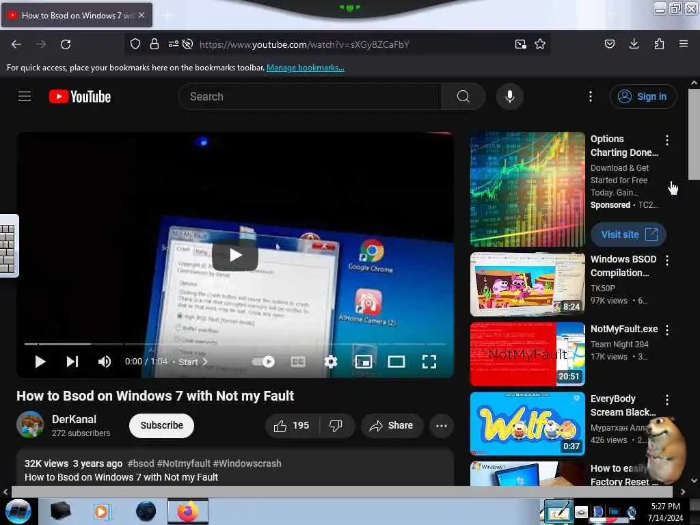Open the YouTube guide sidebar menu
The width and height of the screenshot is (700, 525).
tap(25, 96)
